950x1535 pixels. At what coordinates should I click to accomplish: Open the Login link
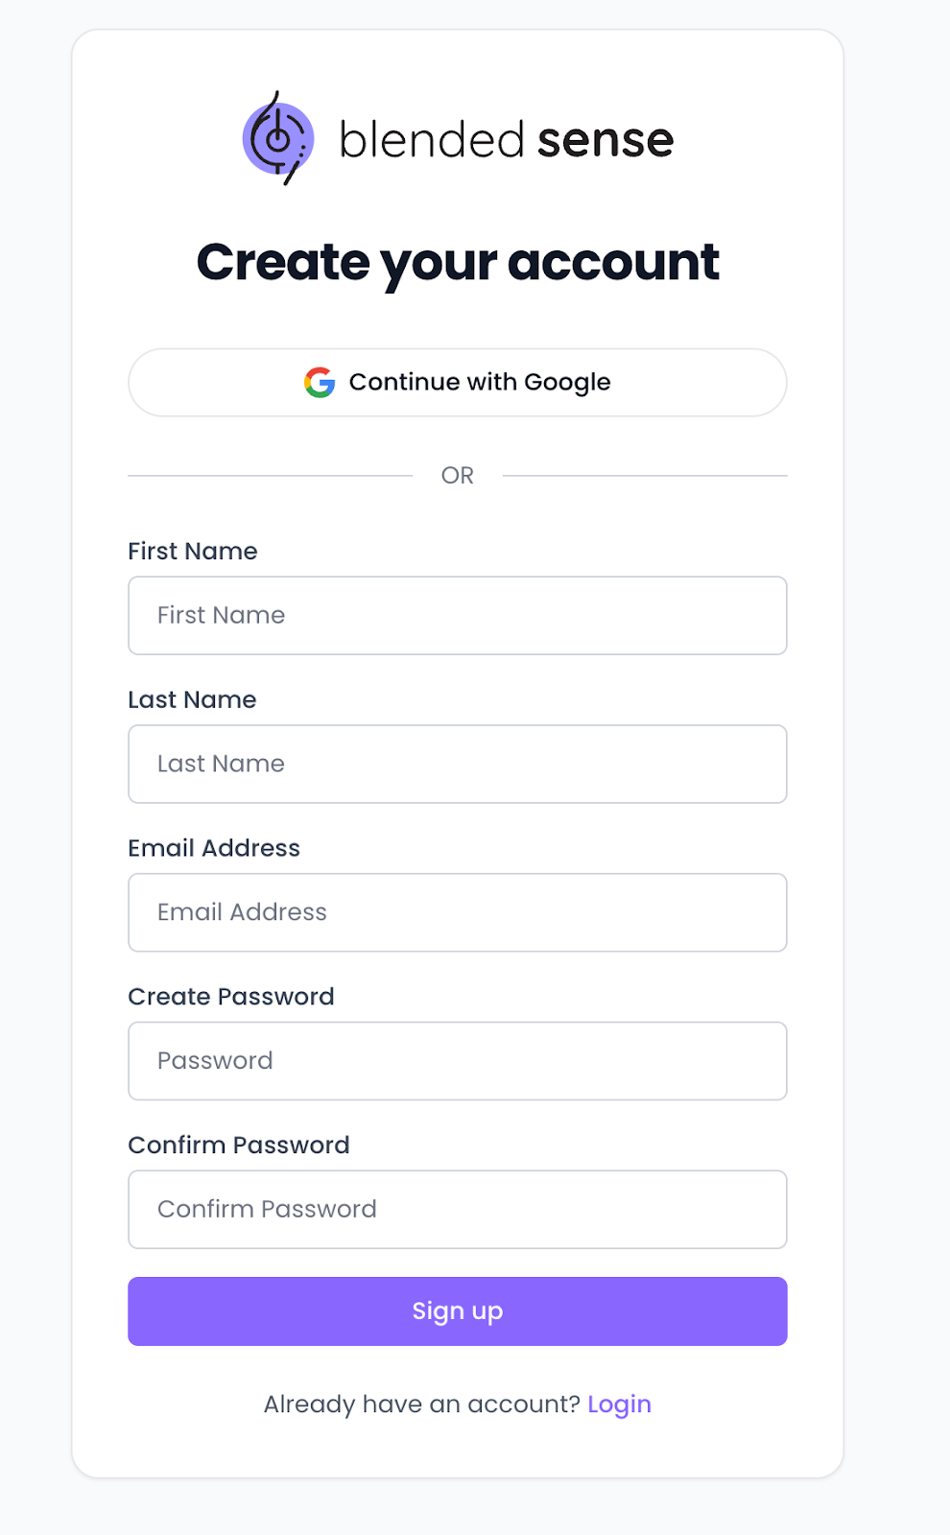point(619,1405)
